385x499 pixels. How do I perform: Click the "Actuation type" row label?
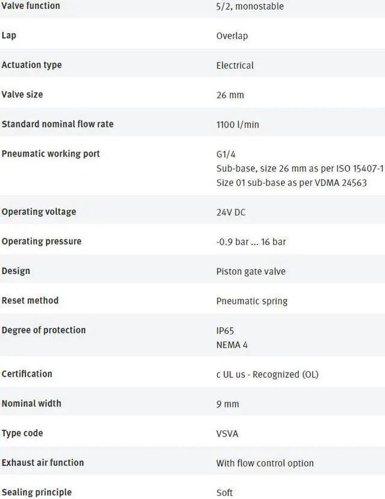[x=31, y=65]
